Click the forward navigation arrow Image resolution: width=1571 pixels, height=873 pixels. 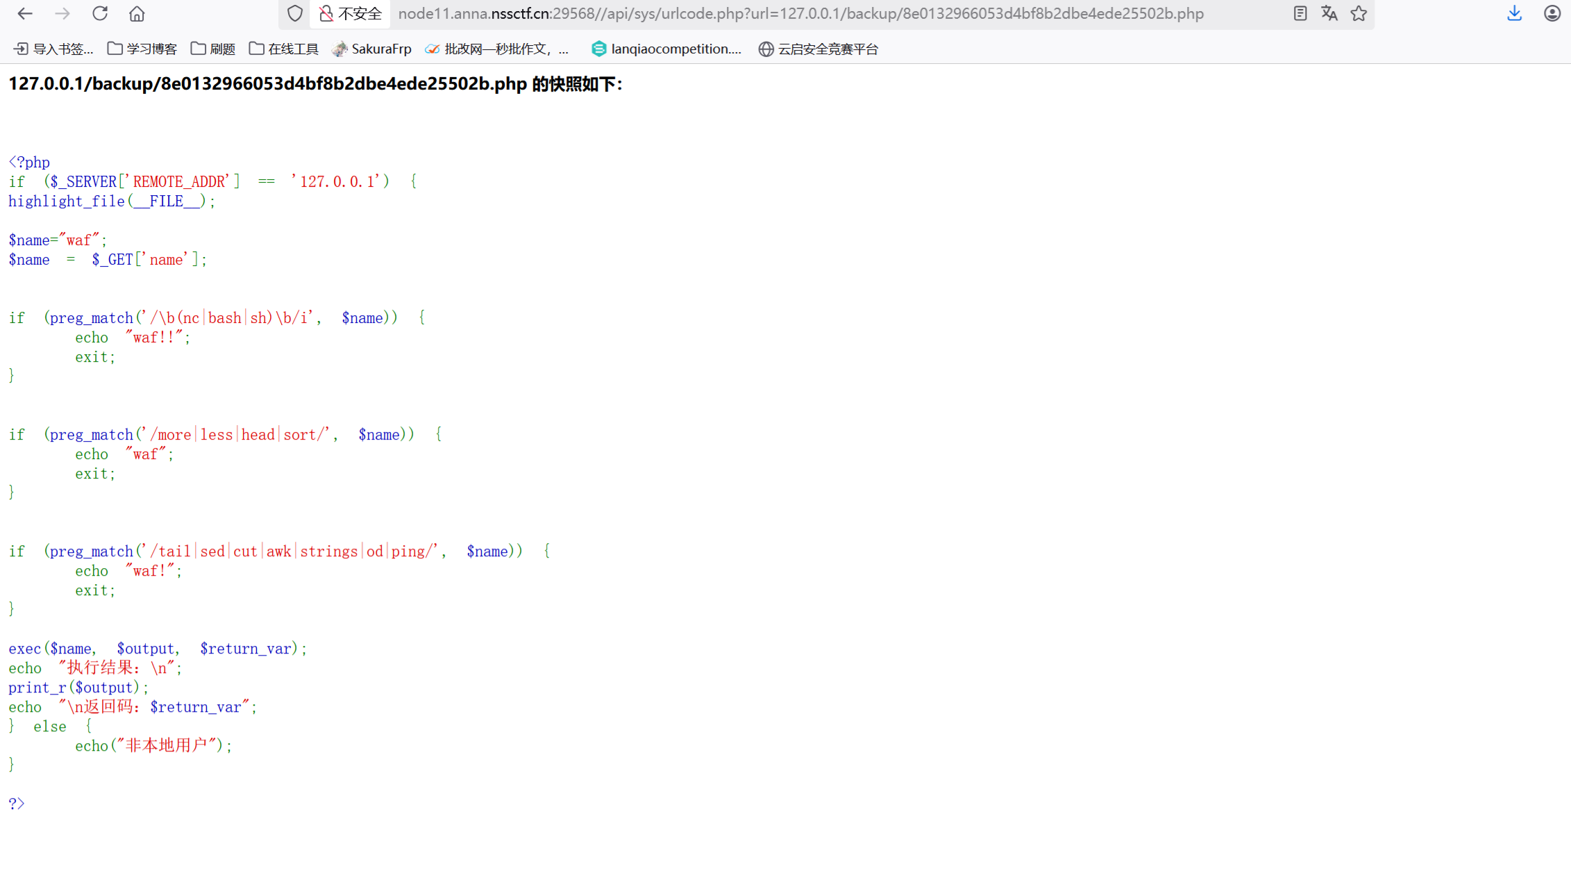tap(62, 13)
